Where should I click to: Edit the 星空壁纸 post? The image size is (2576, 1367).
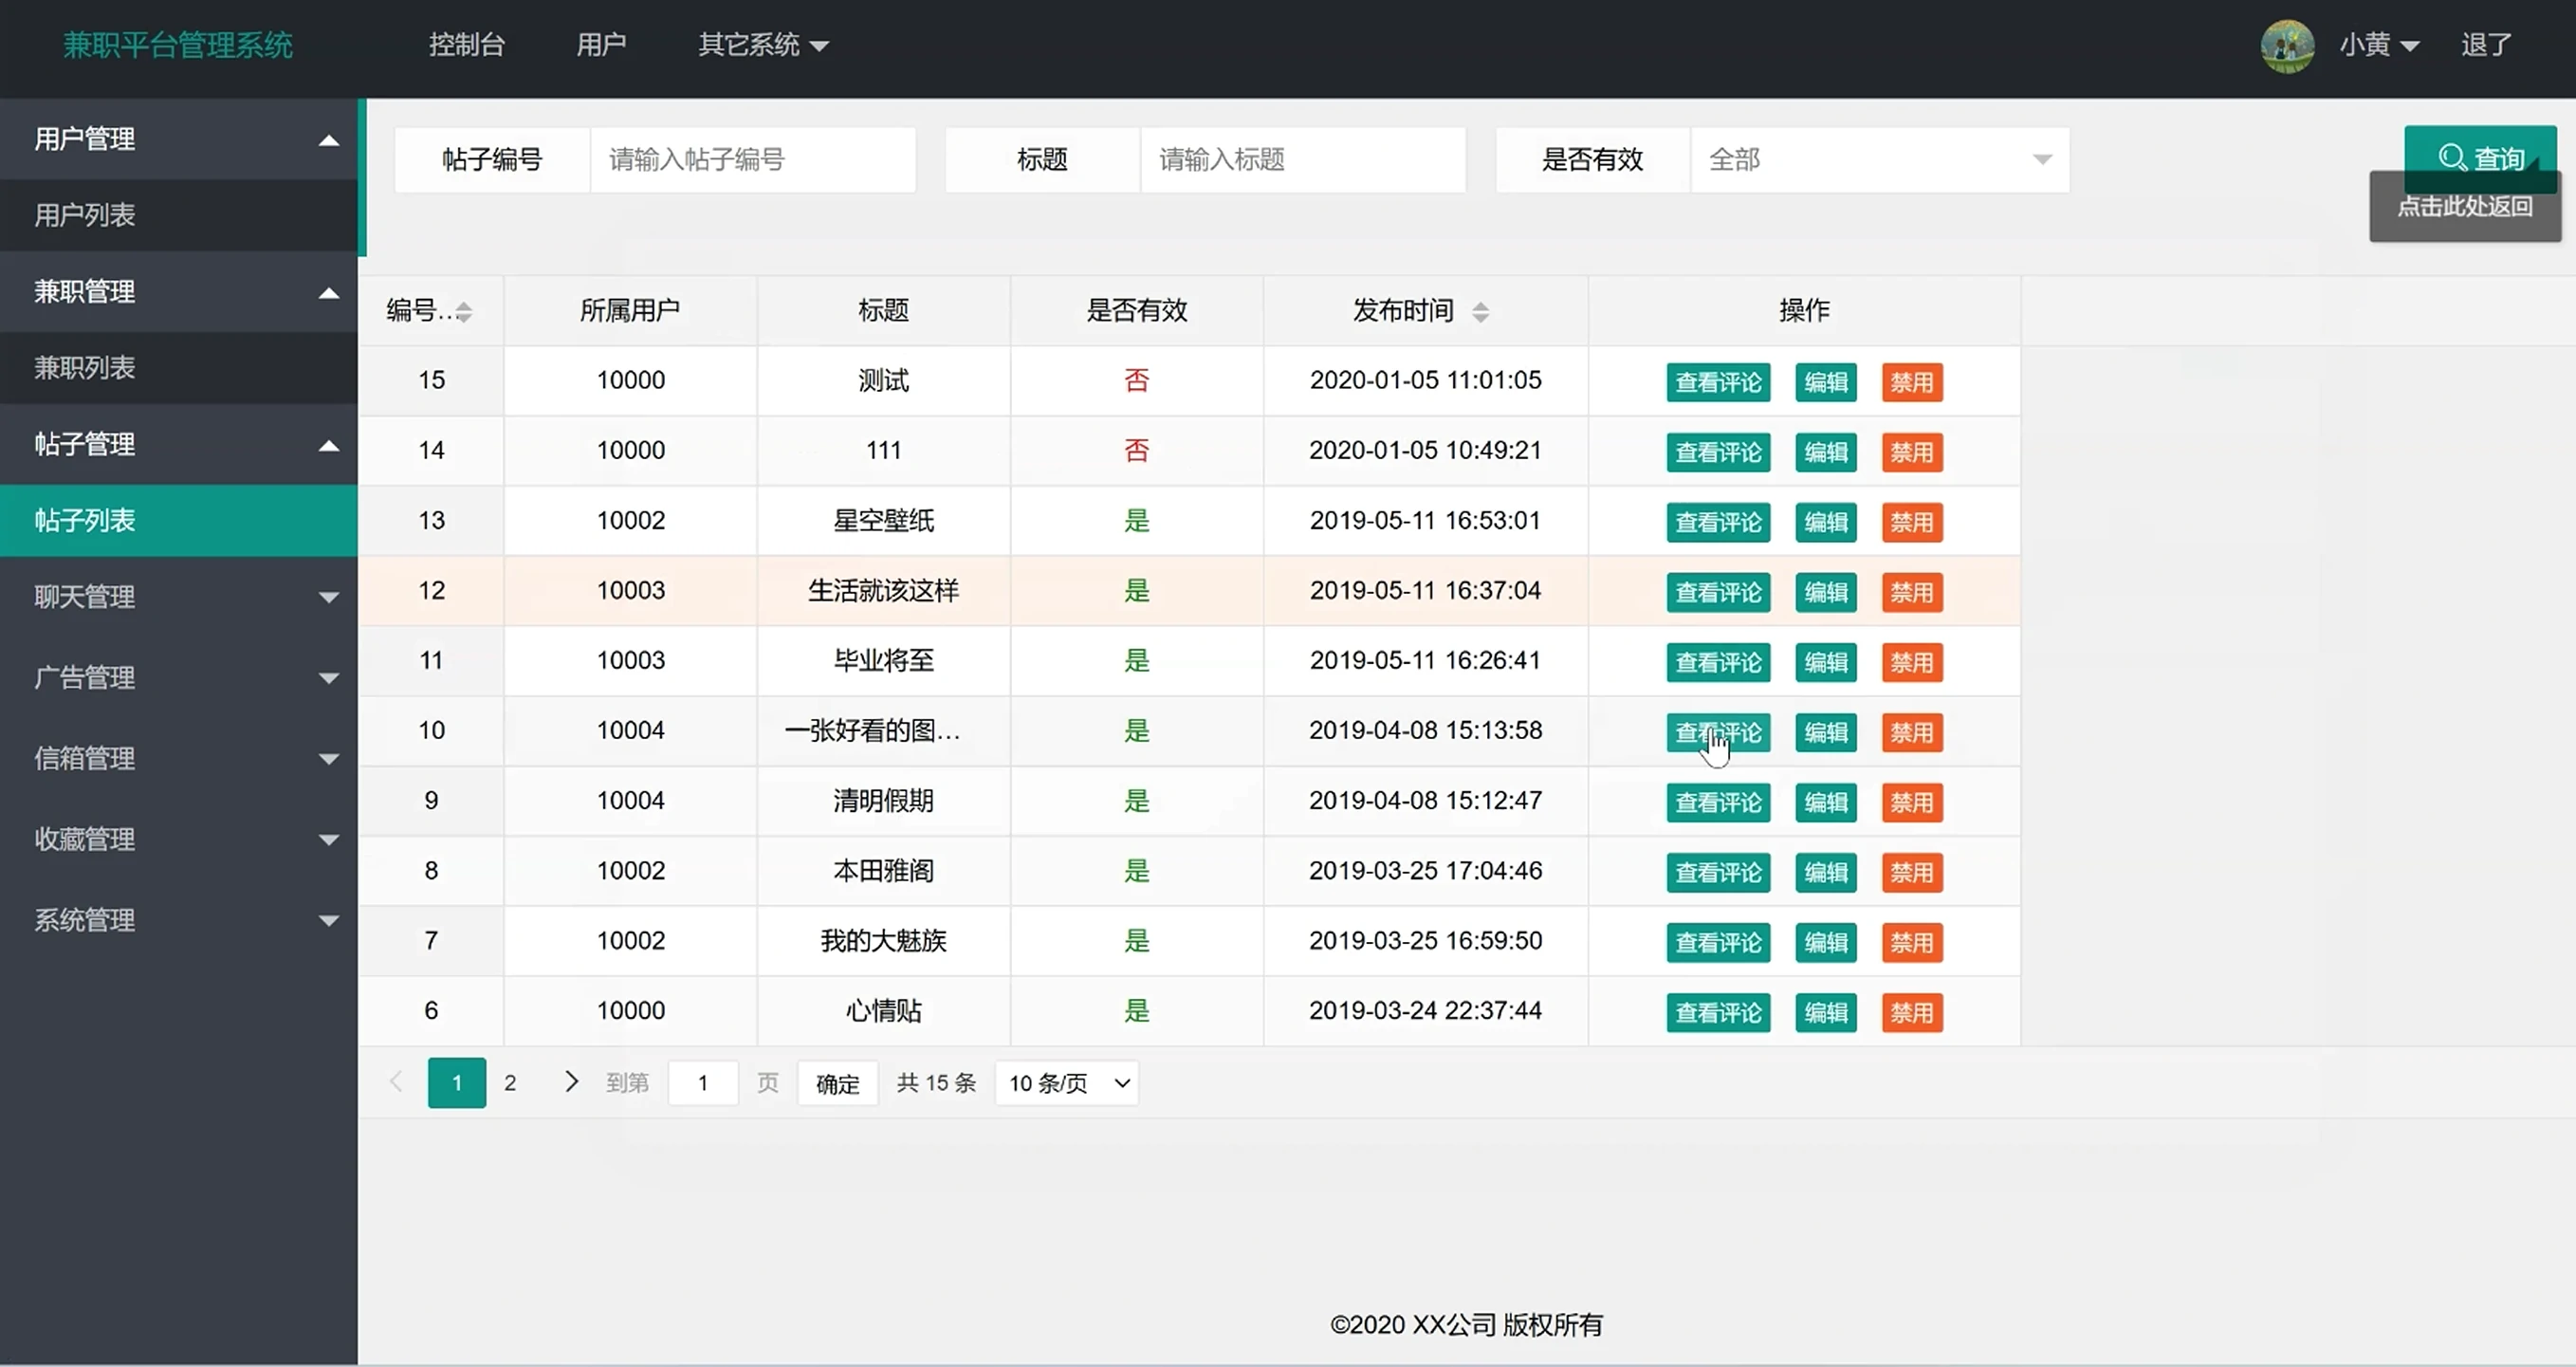(1825, 522)
